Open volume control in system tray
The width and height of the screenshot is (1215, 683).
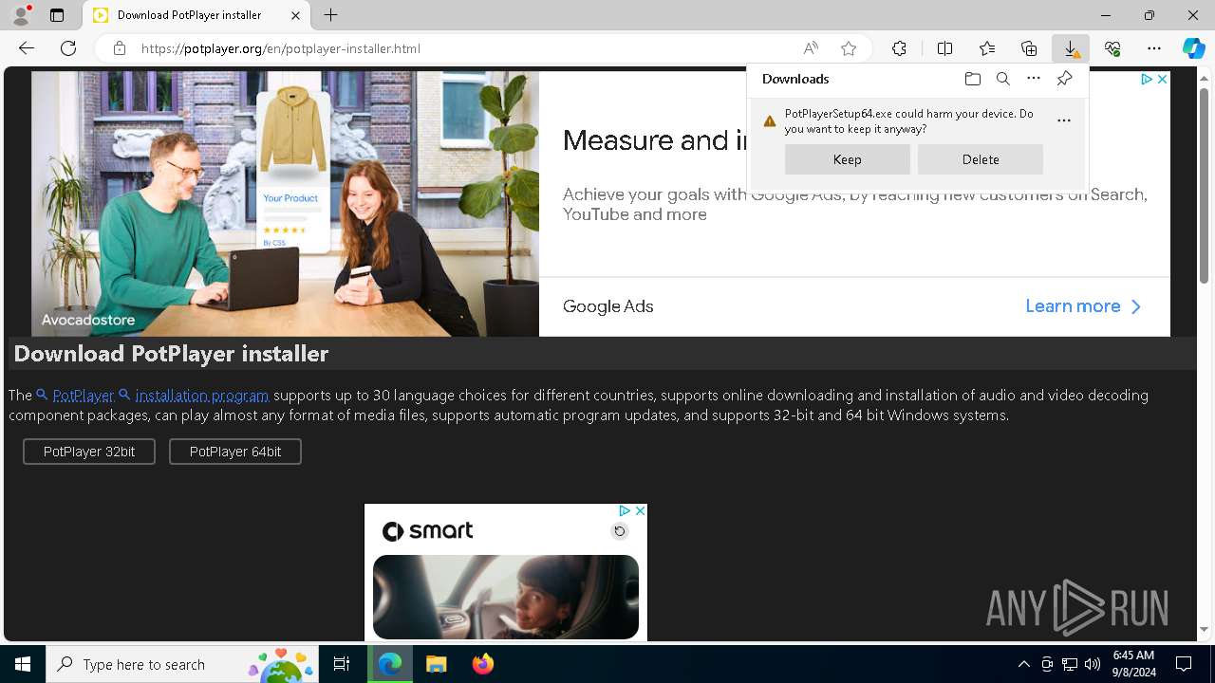tap(1093, 664)
